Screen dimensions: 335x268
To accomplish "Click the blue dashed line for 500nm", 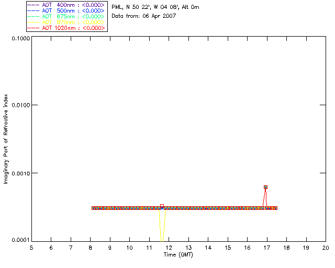I will coord(33,10).
